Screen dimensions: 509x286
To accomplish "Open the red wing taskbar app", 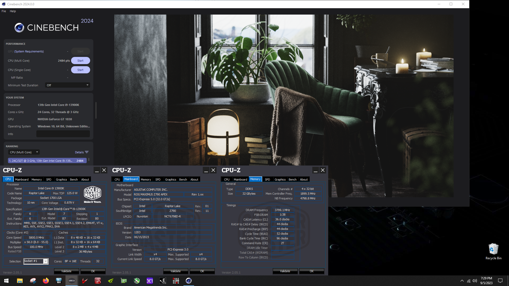I will 85,281.
